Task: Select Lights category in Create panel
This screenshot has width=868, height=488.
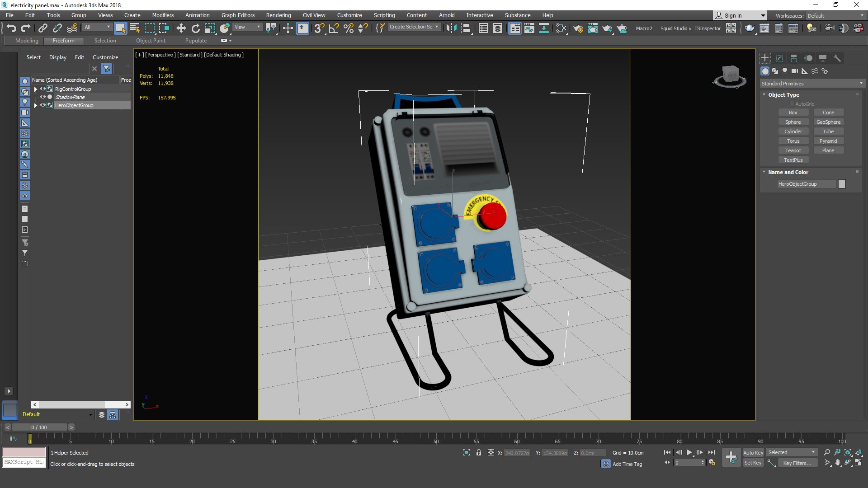Action: pos(785,71)
